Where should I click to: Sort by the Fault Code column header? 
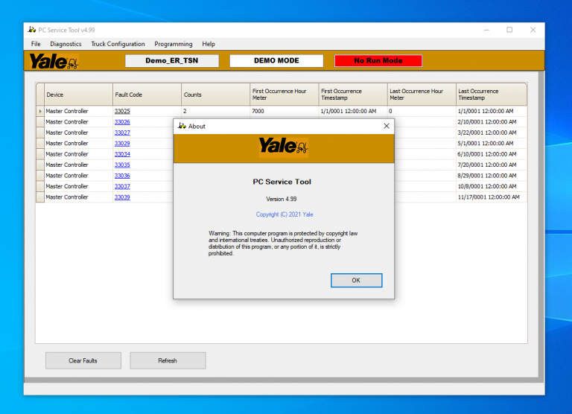coord(147,95)
